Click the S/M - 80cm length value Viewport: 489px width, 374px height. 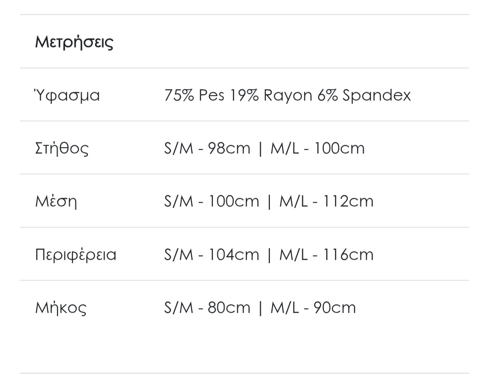[207, 308]
